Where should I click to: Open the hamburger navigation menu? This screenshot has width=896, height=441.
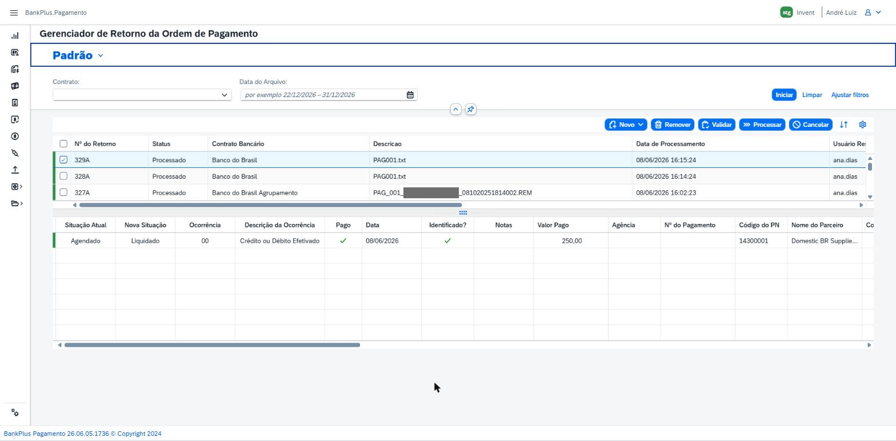(x=14, y=13)
